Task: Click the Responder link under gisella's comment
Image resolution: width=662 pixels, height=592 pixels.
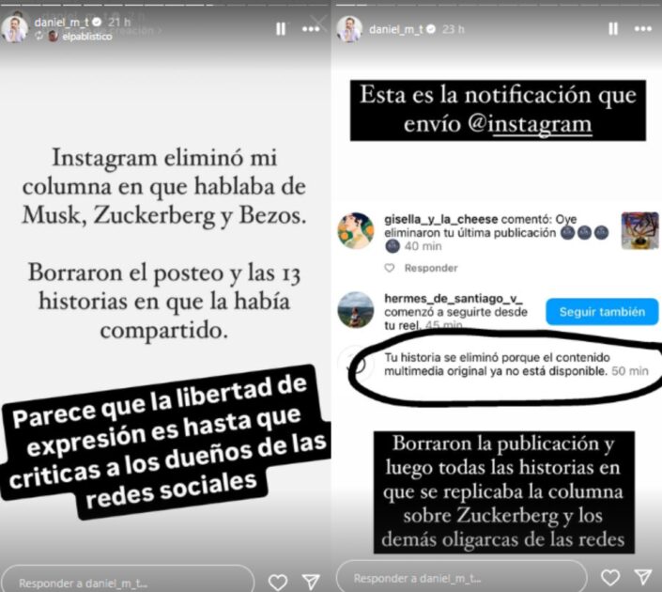Action: click(431, 268)
